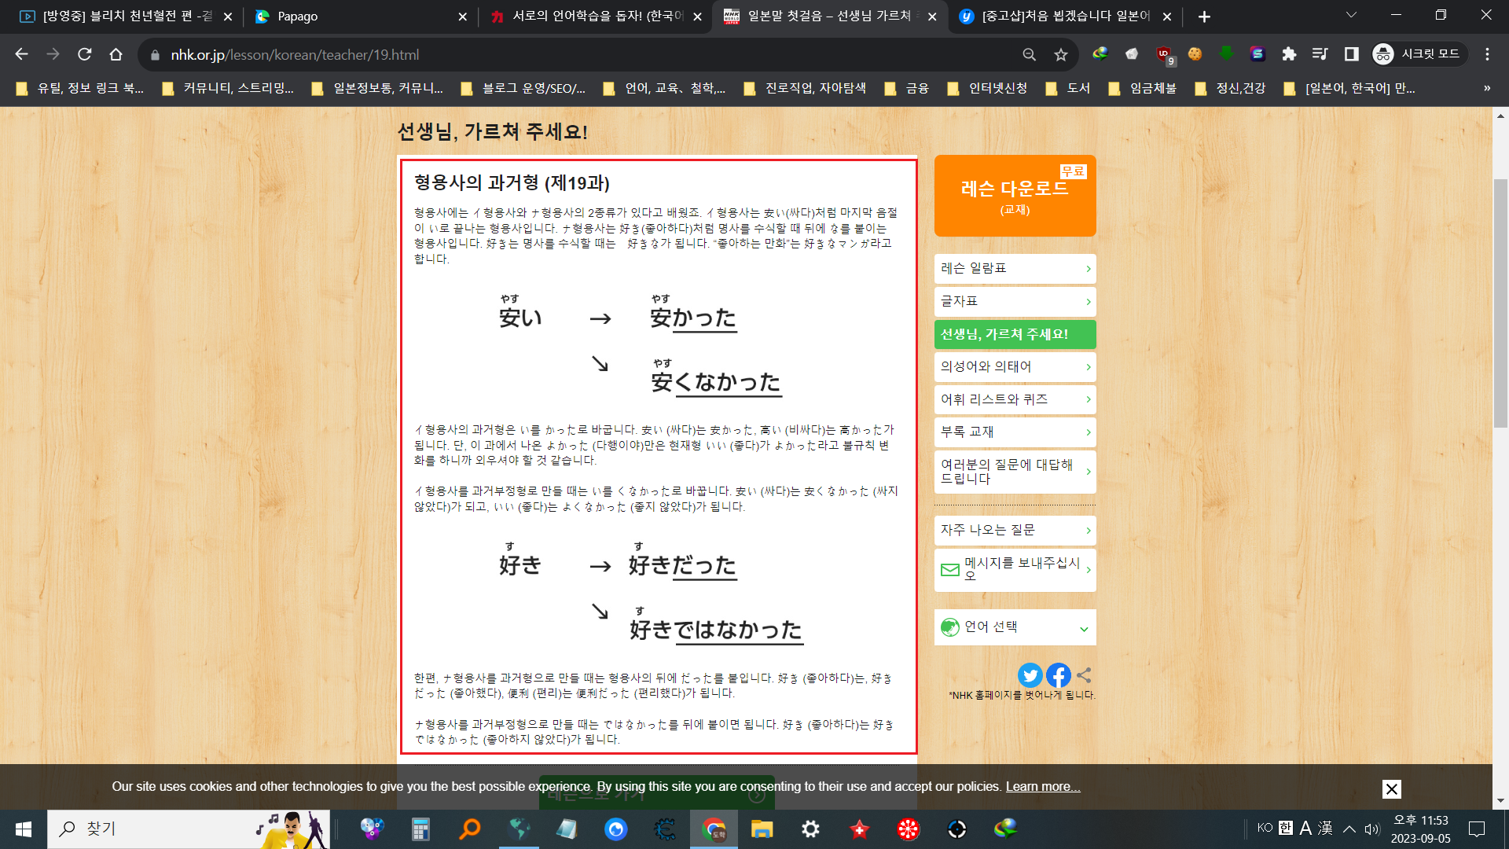1509x849 pixels.
Task: Expand hidden system tray icons arrow
Action: 1349,829
